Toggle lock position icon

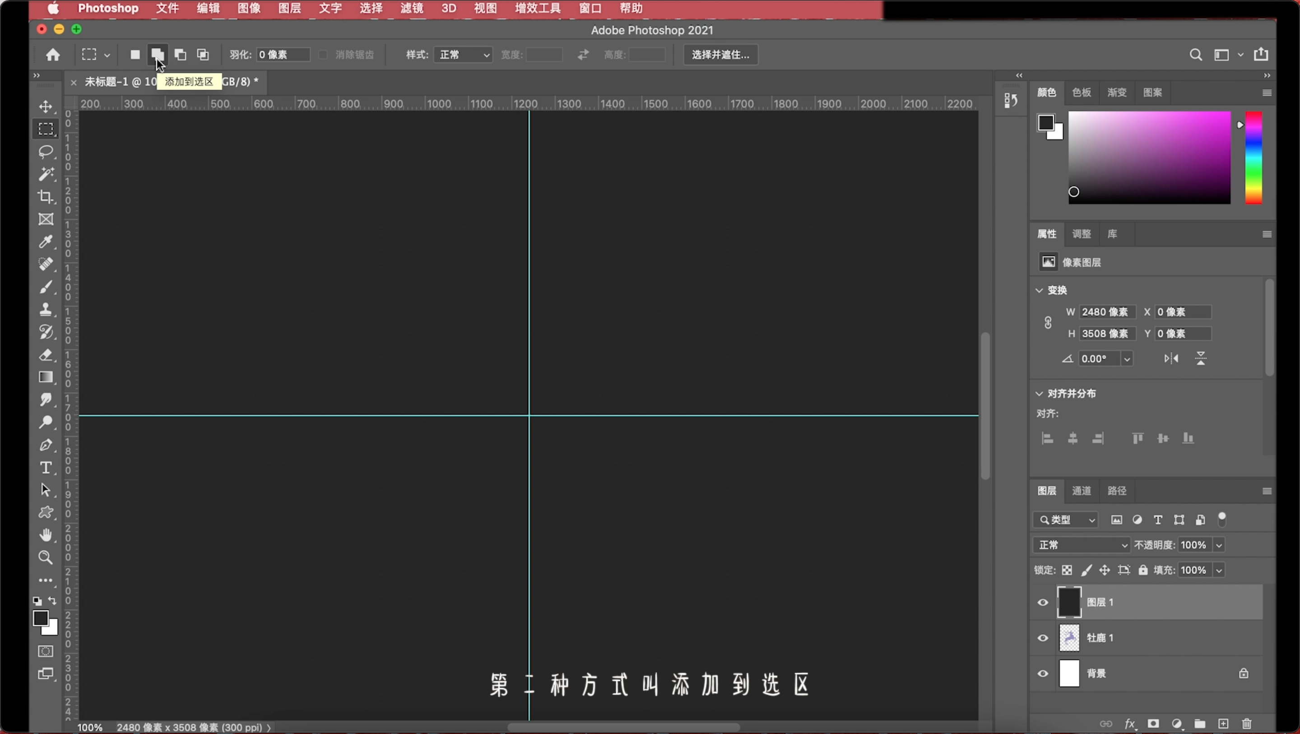(1105, 570)
